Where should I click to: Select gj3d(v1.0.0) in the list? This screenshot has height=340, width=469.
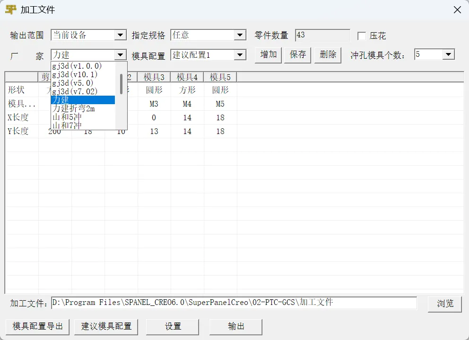pyautogui.click(x=83, y=66)
